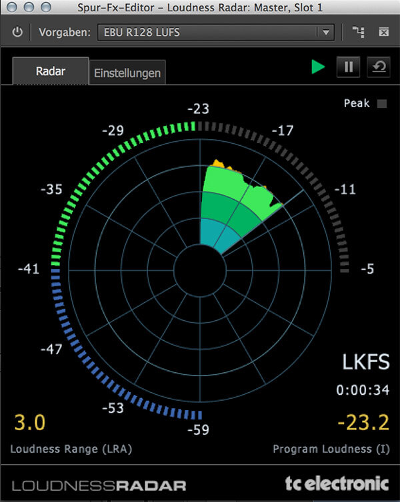
Task: Start measurement with green play button
Action: (x=318, y=67)
